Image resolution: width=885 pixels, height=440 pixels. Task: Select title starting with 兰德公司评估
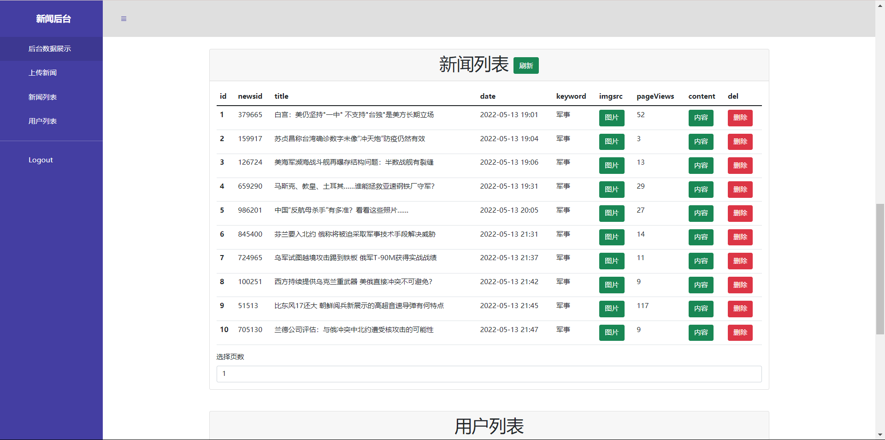tap(354, 330)
